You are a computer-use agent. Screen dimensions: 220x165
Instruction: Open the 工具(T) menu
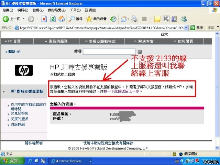point(75,10)
